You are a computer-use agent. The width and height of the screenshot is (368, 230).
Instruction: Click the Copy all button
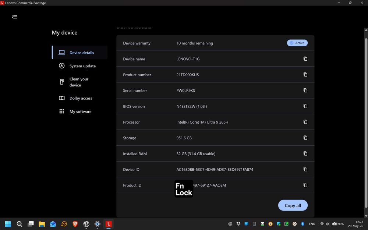click(x=293, y=205)
